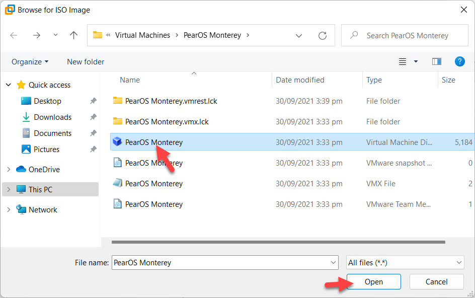Sort by the Name column header

(x=130, y=80)
